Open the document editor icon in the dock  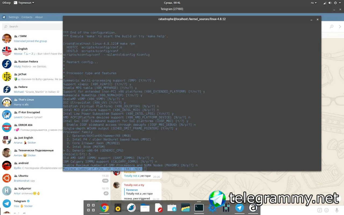(159, 208)
